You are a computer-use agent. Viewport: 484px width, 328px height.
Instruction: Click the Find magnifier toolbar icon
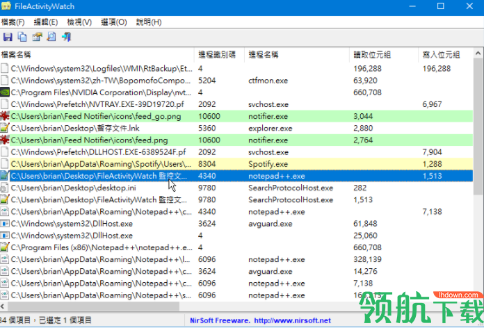point(51,37)
